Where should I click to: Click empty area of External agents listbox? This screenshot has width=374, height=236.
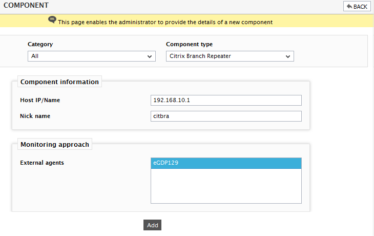[x=226, y=186]
